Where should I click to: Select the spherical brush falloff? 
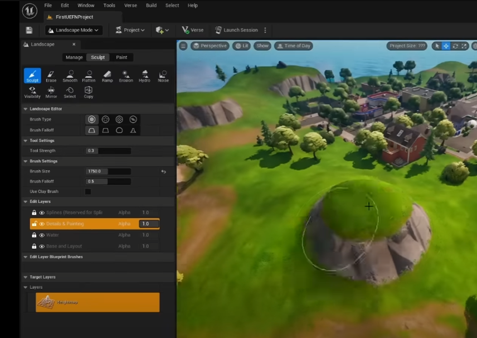pyautogui.click(x=119, y=131)
